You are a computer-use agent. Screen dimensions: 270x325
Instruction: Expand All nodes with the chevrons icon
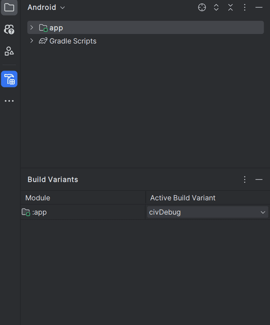[216, 7]
